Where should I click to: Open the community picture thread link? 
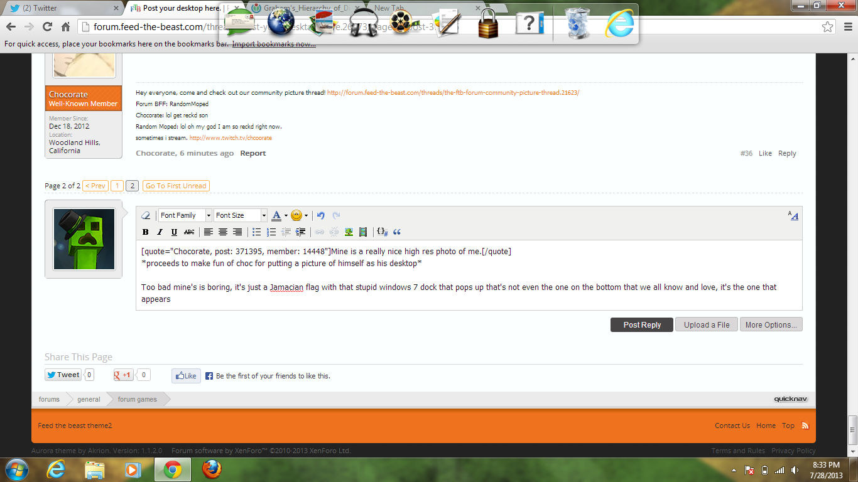click(x=453, y=92)
